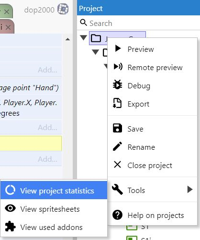Click the Add... link below degrees action
This screenshot has width=200, height=240.
coord(47,128)
